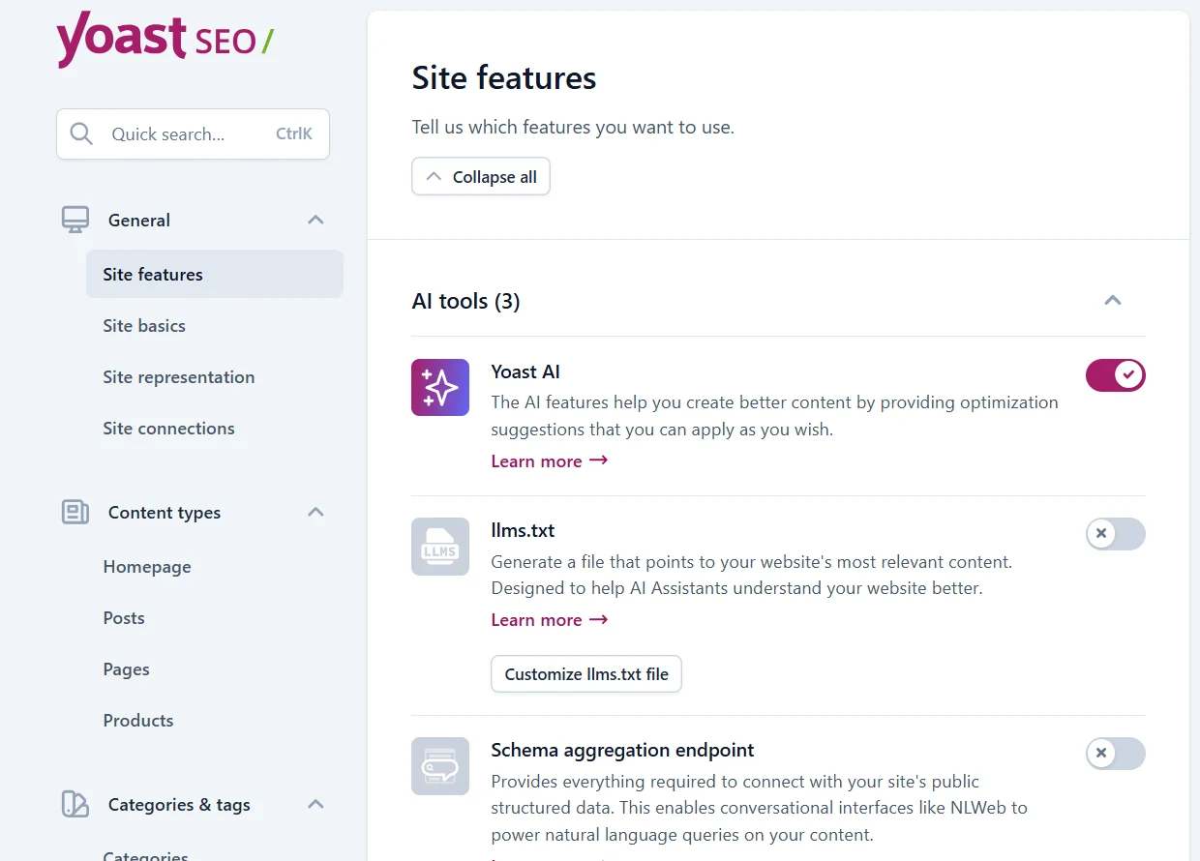Click Customize llms.txt file button
Viewport: 1200px width, 861px height.
click(x=586, y=674)
